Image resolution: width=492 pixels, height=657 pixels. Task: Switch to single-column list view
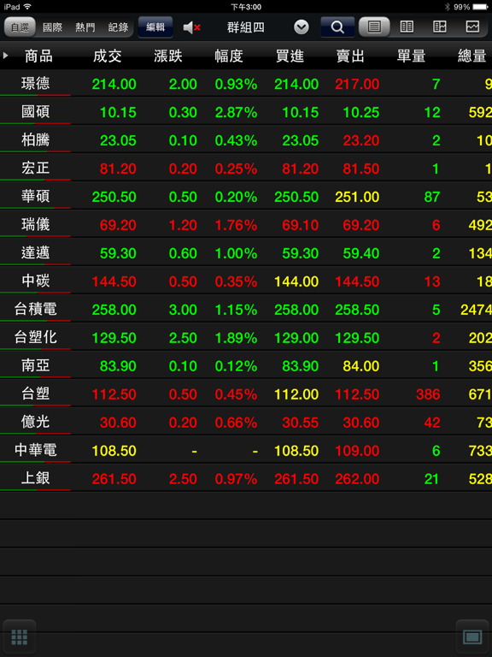(374, 27)
